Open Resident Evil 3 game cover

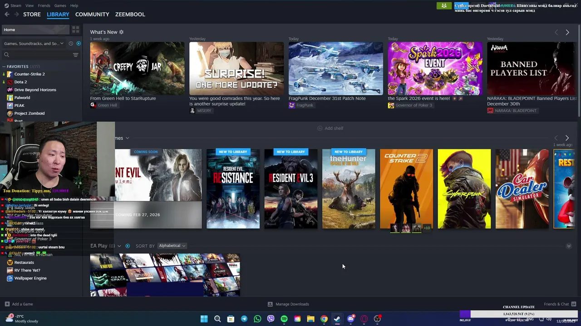(x=291, y=189)
